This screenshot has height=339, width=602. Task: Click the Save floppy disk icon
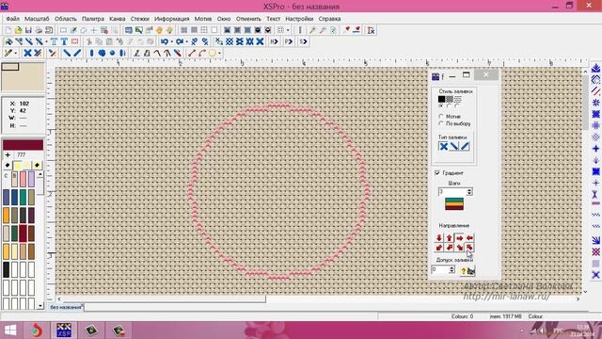pos(28,30)
